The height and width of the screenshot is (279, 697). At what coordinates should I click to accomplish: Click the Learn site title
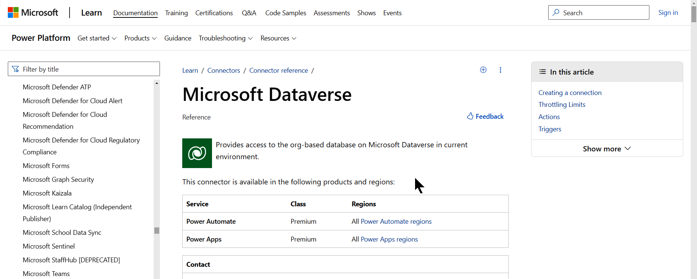click(91, 13)
